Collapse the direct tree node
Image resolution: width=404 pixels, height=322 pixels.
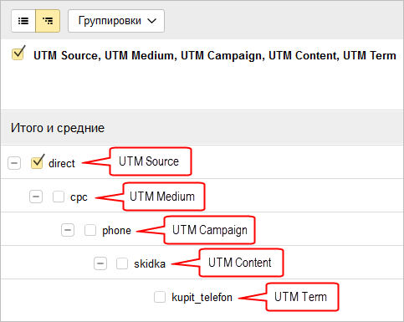[14, 163]
